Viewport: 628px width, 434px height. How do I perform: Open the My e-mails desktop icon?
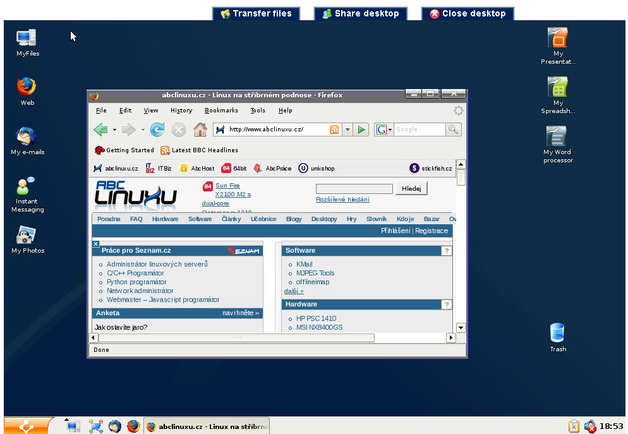pos(27,140)
